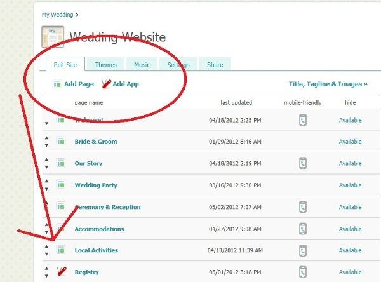Click page icon beside Wedding Party
Viewport: 381px width, 282px height.
point(61,185)
